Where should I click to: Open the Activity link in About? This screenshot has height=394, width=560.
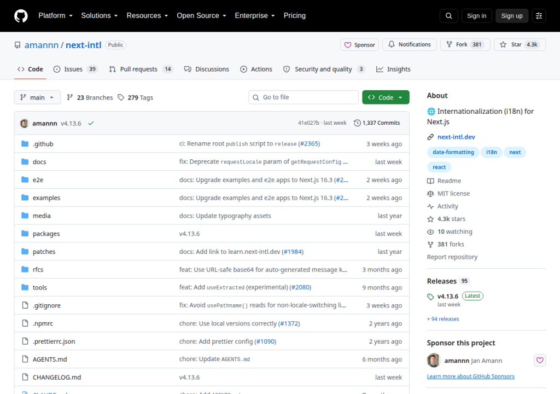442,206
